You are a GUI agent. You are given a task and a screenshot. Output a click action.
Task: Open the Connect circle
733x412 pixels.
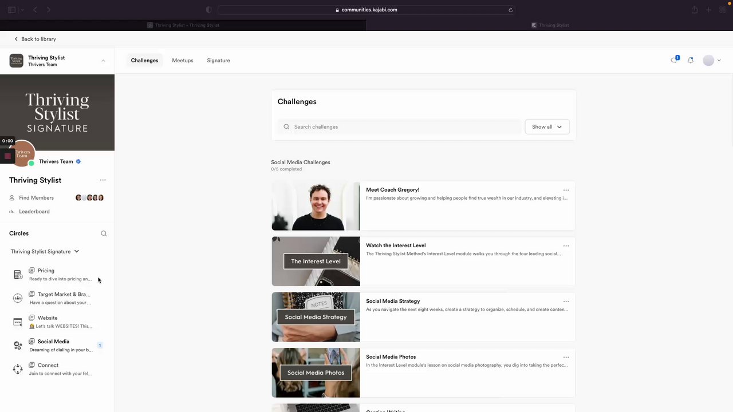tap(57, 369)
